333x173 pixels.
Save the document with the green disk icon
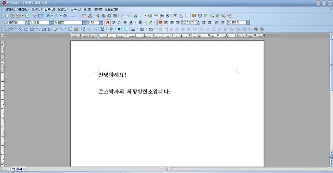[27, 16]
